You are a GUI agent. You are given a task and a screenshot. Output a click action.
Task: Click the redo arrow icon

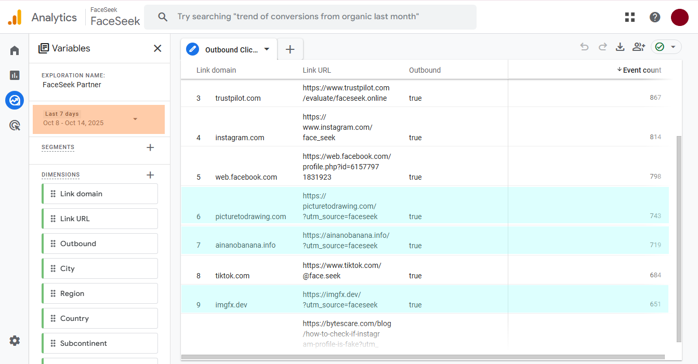[602, 47]
